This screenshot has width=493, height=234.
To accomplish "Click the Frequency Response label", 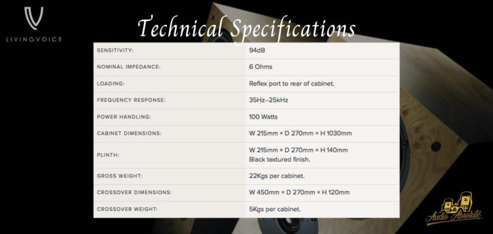I will coord(131,100).
